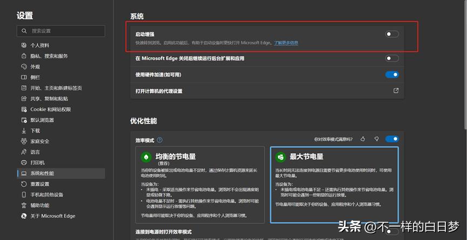Go to 隐私、搜索和服务 settings

49,56
